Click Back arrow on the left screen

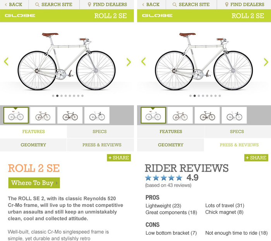point(6,5)
